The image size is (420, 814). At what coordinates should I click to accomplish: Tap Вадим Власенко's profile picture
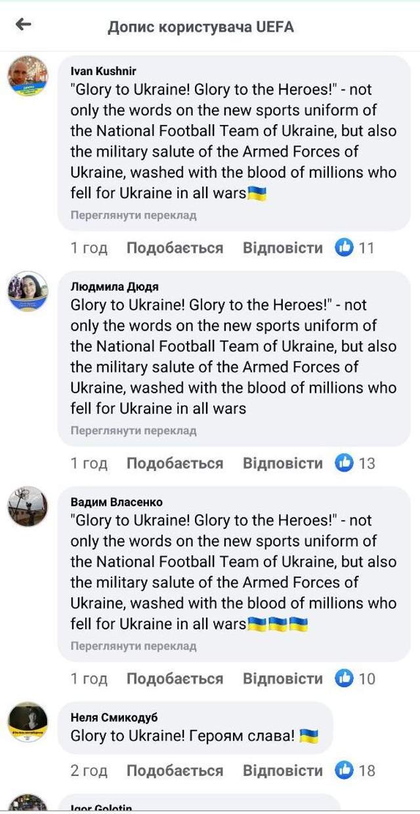click(28, 506)
